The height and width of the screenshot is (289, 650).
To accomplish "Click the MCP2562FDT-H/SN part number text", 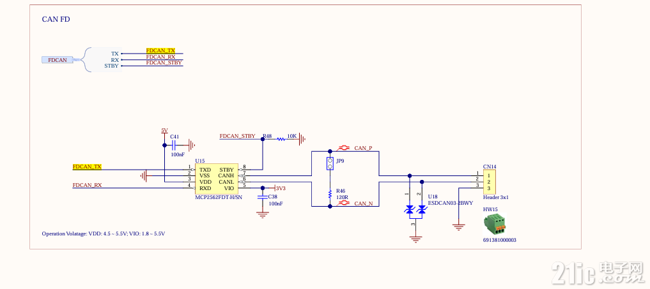I will 219,198.
